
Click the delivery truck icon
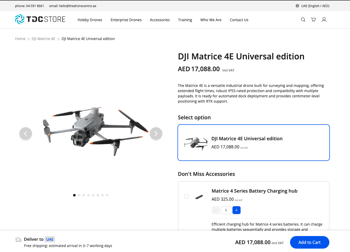[x=18, y=240]
